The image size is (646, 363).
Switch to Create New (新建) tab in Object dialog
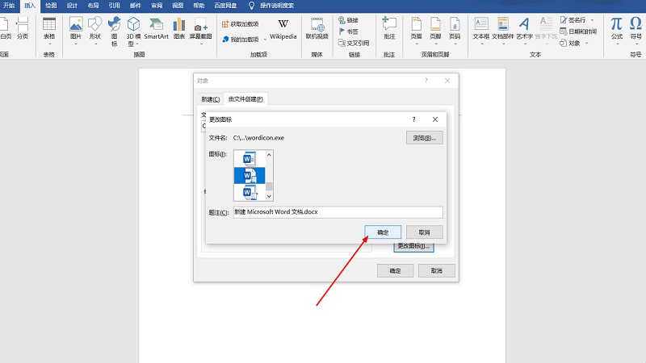pyautogui.click(x=211, y=99)
